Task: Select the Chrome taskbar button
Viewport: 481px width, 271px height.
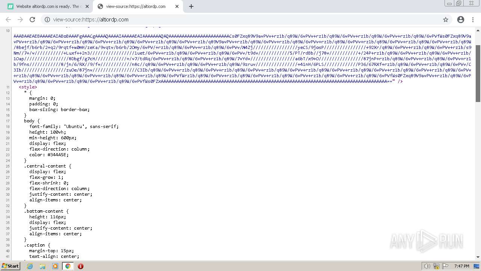Action: click(68, 266)
